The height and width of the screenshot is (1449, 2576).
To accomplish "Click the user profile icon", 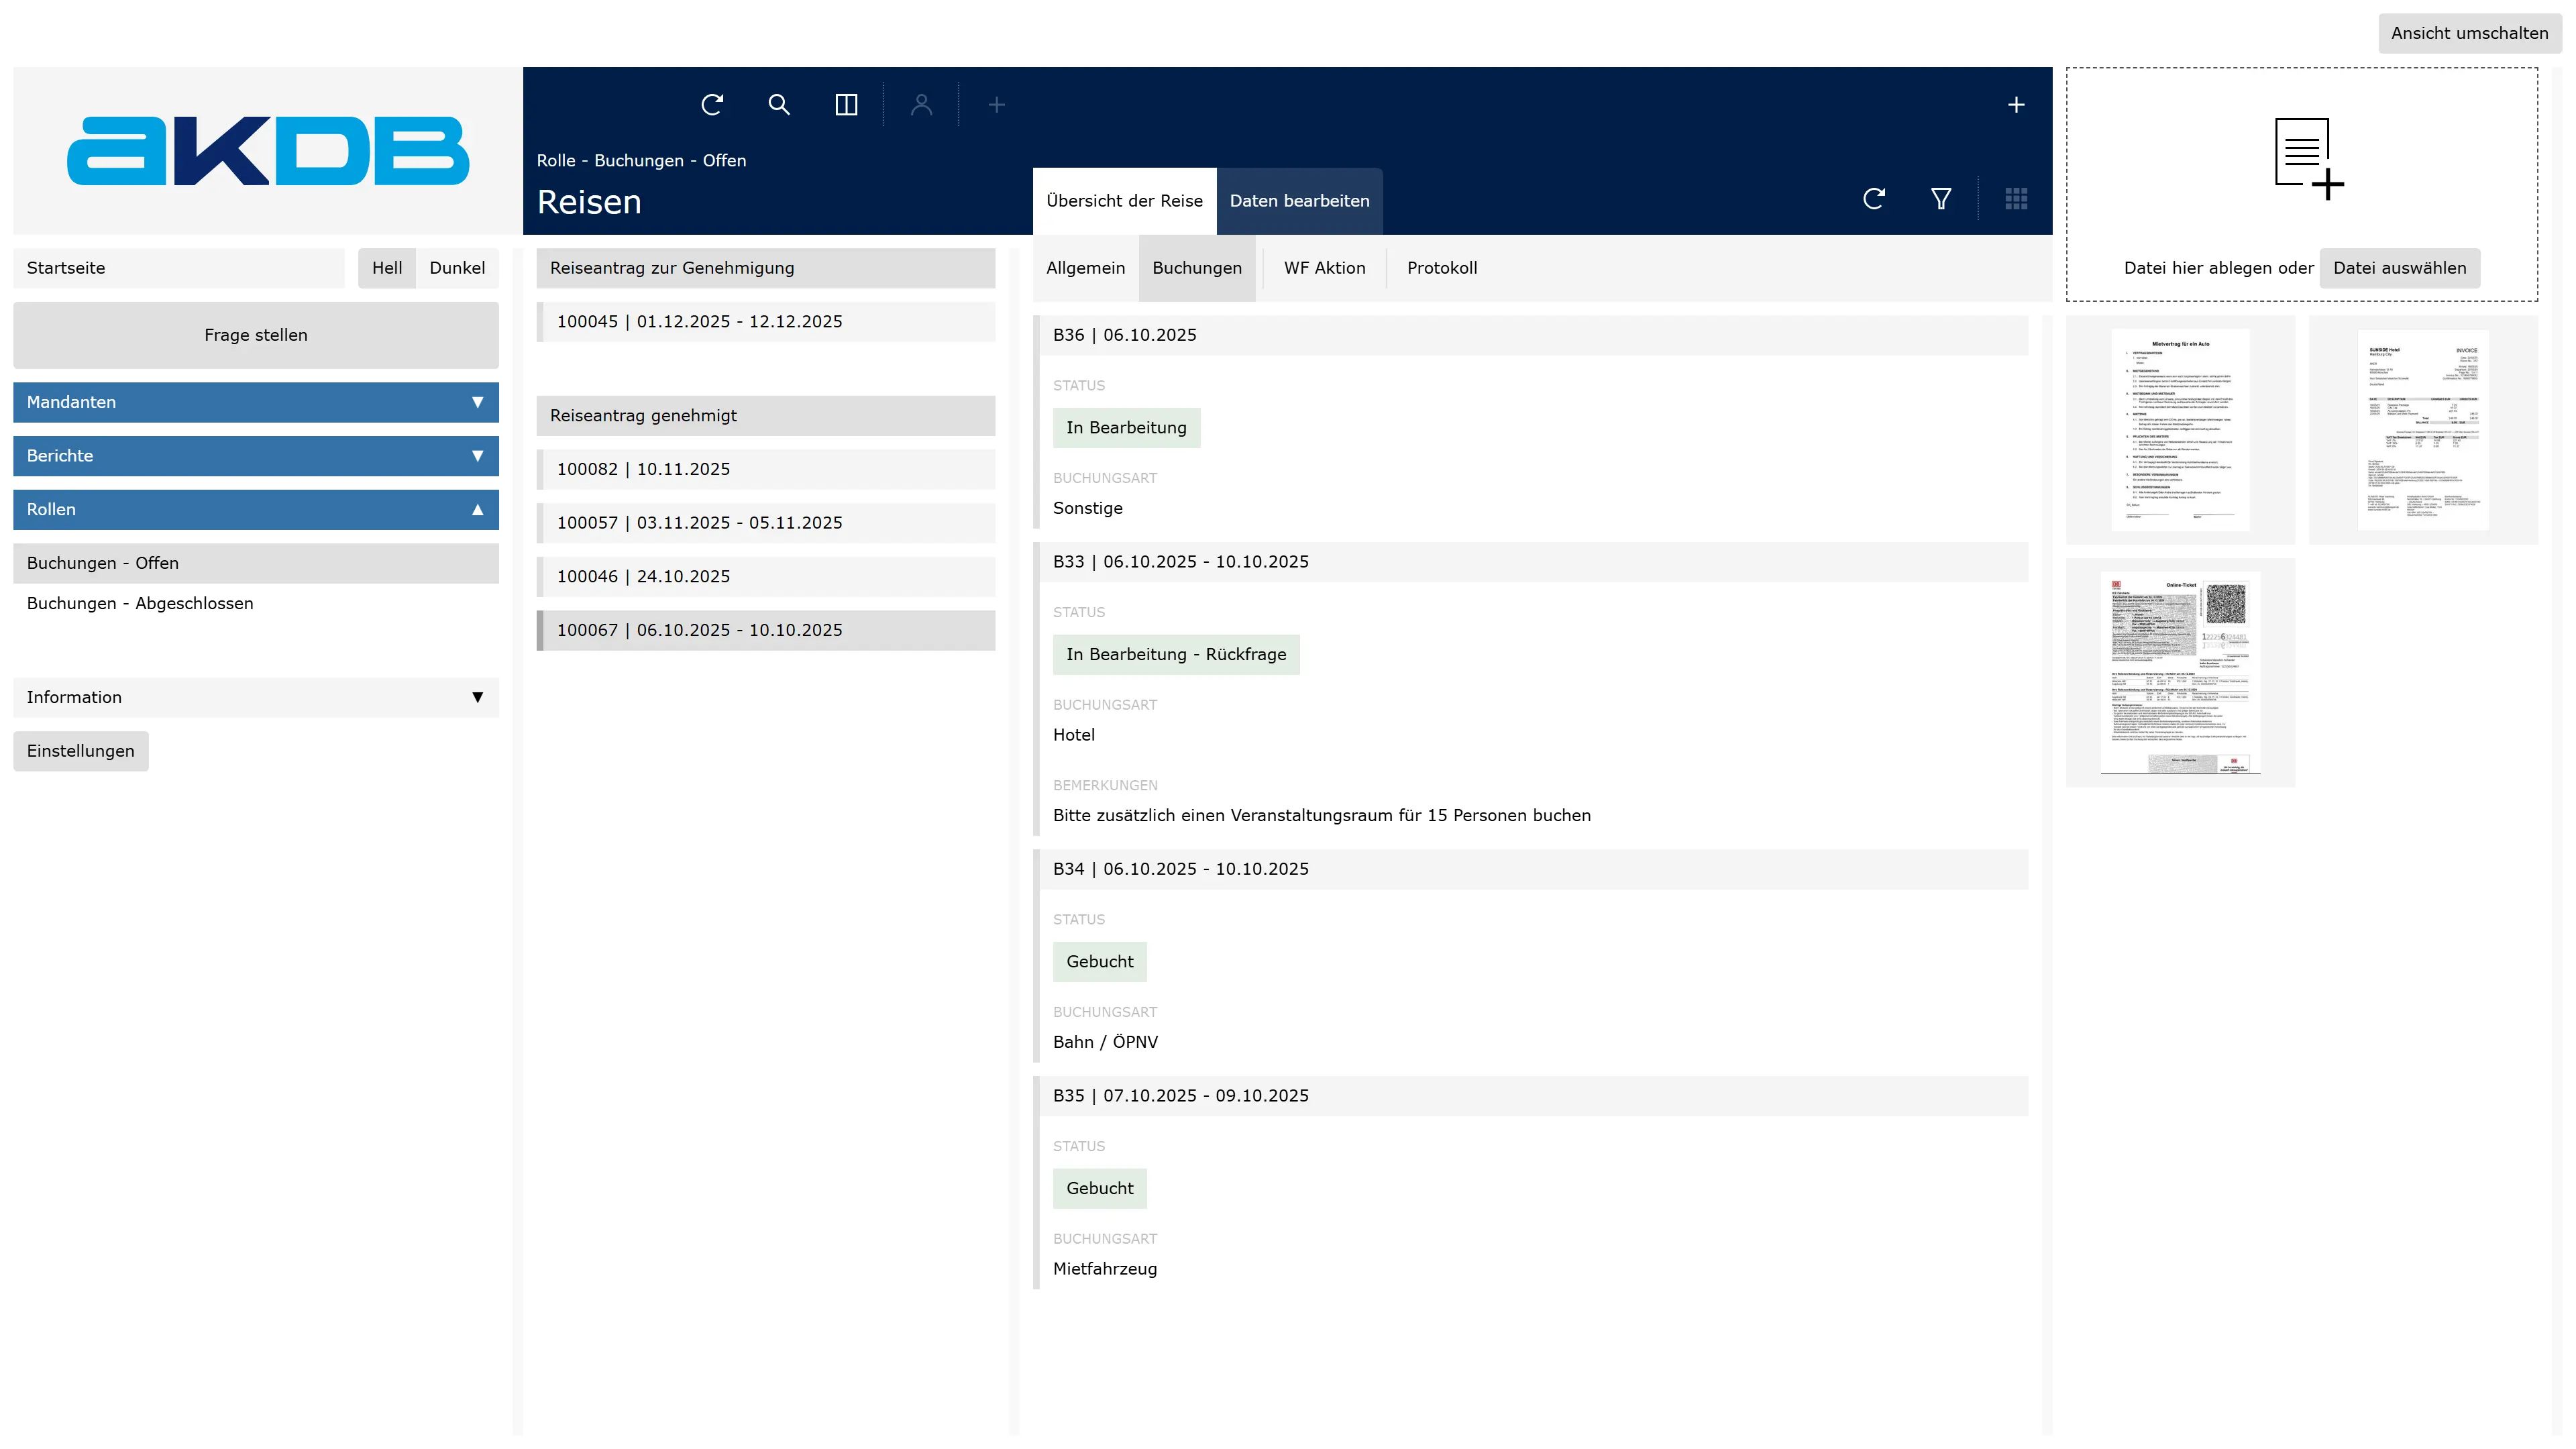I will tap(921, 105).
